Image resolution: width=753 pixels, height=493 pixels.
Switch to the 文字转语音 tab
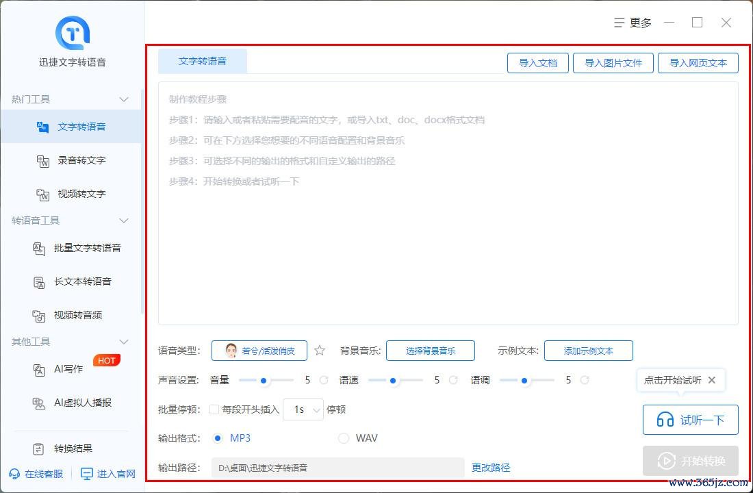tap(203, 61)
